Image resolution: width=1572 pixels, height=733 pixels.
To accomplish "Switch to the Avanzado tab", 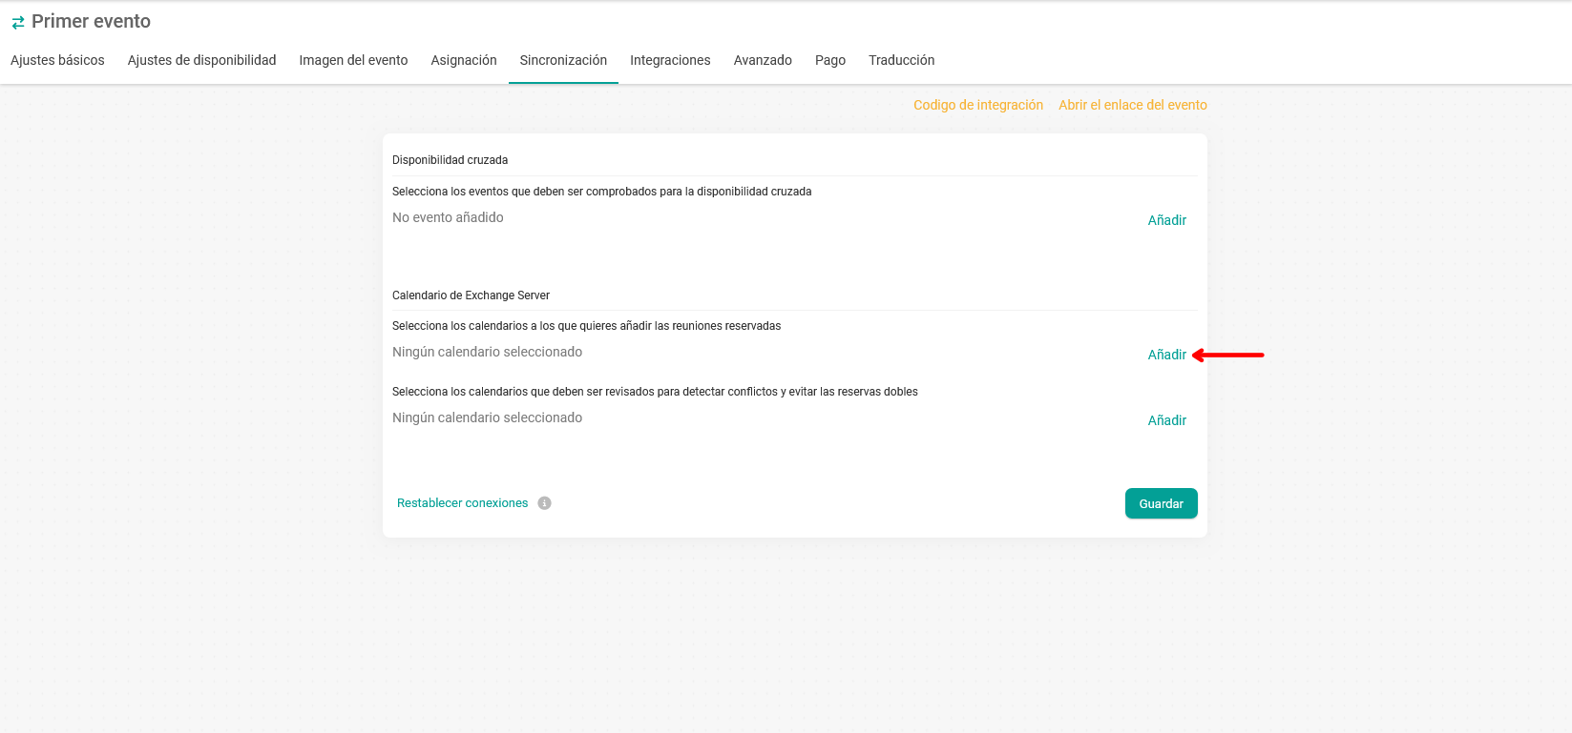I will point(763,60).
